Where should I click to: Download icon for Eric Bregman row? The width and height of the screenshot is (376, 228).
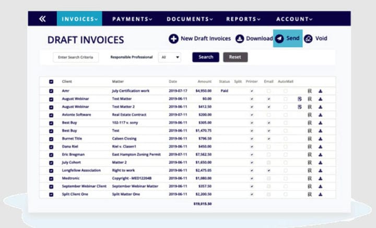[320, 155]
